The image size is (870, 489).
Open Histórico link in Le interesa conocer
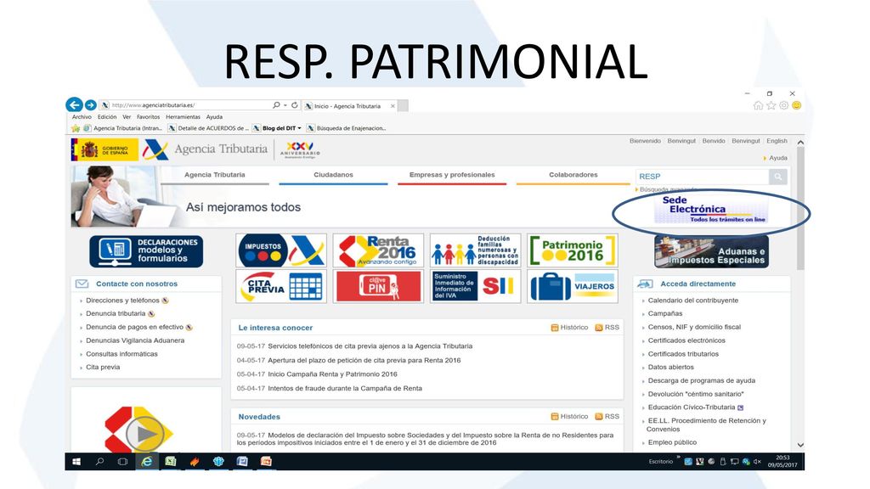pos(573,328)
